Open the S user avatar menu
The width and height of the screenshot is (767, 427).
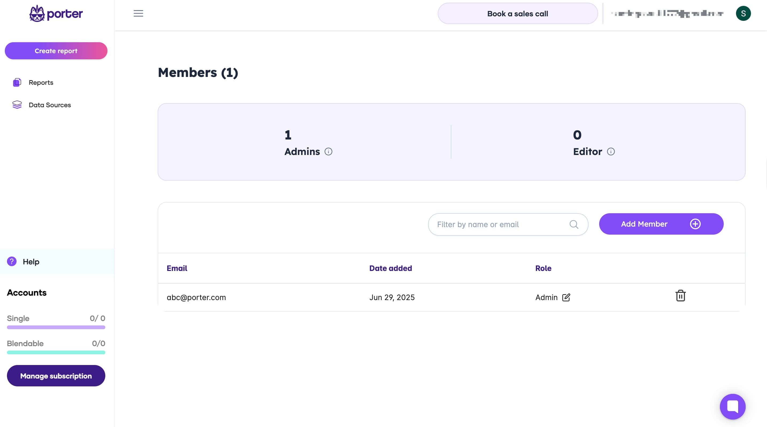(743, 13)
